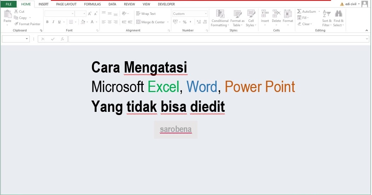Open the FILE backstage tab

[8, 4]
